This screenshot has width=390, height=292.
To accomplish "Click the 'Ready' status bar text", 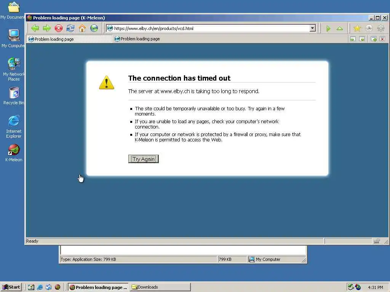I will click(32, 241).
